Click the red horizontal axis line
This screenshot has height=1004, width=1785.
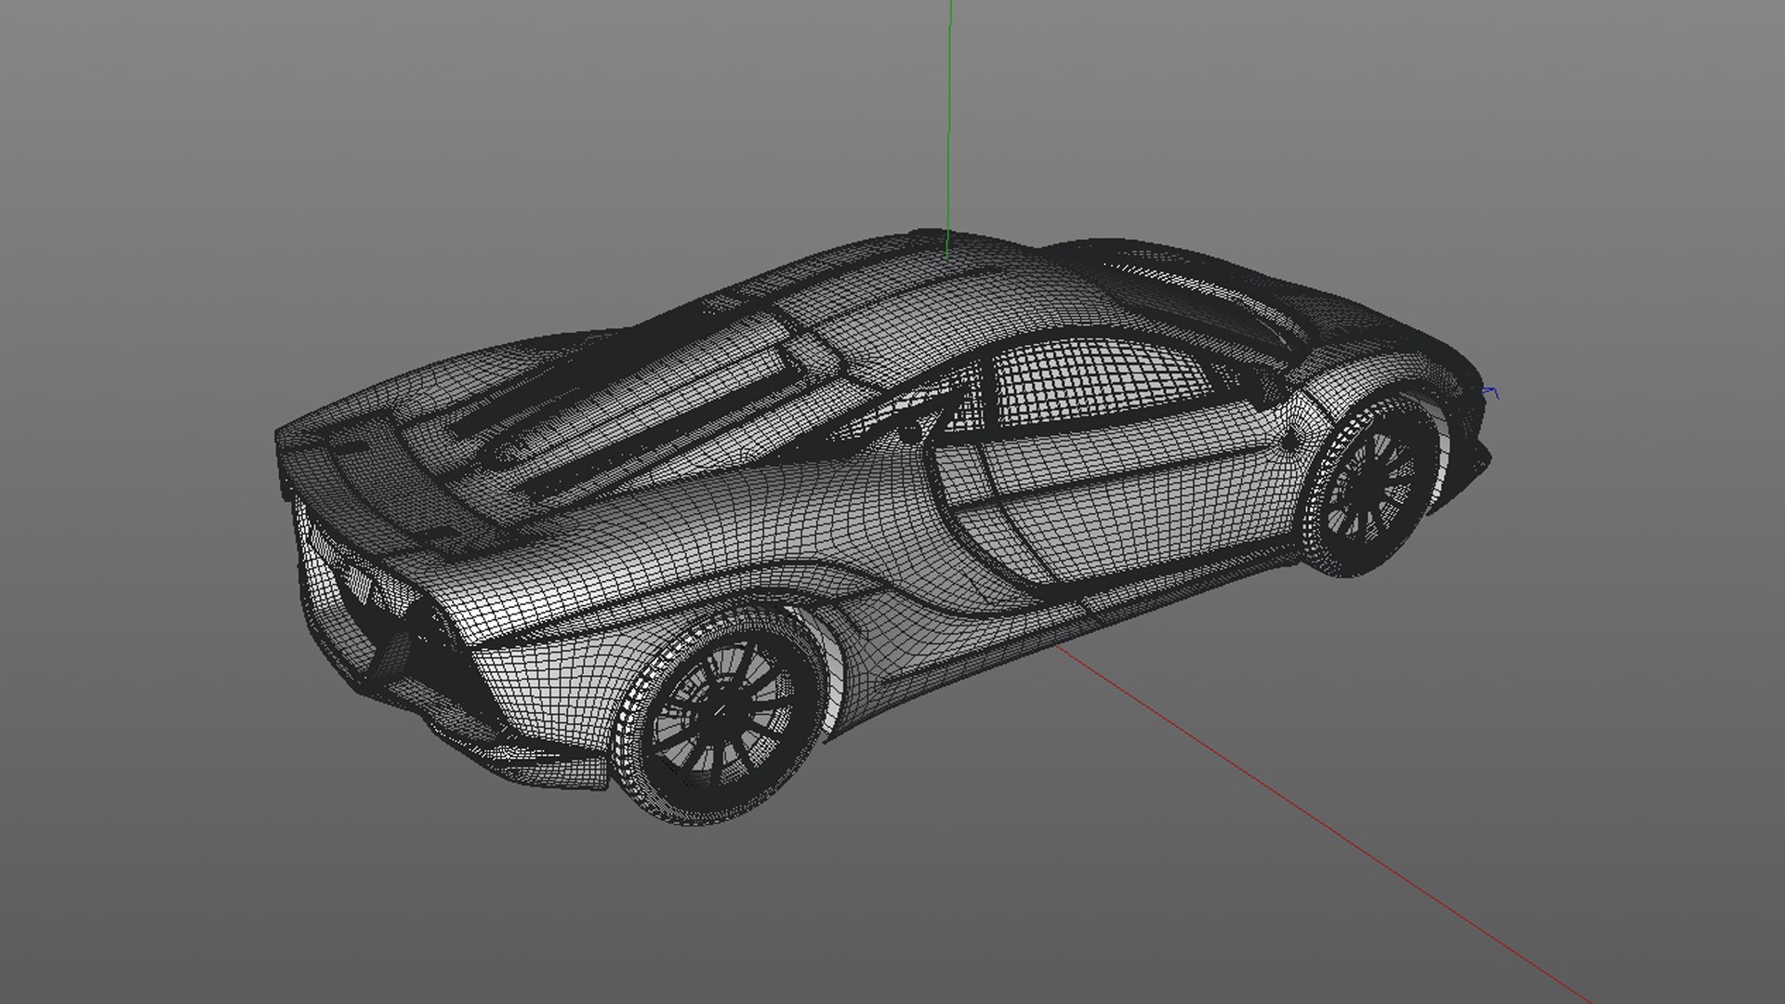pyautogui.click(x=1325, y=826)
